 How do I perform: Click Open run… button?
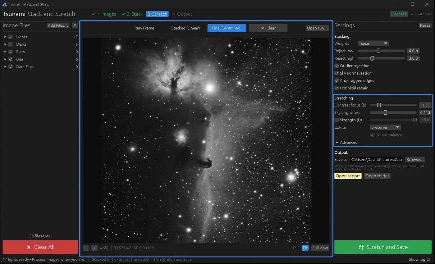click(x=317, y=28)
